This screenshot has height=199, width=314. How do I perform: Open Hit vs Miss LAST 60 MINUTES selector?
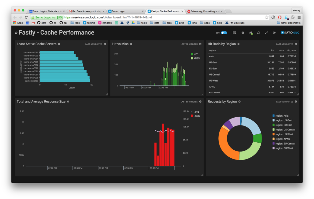(x=189, y=44)
